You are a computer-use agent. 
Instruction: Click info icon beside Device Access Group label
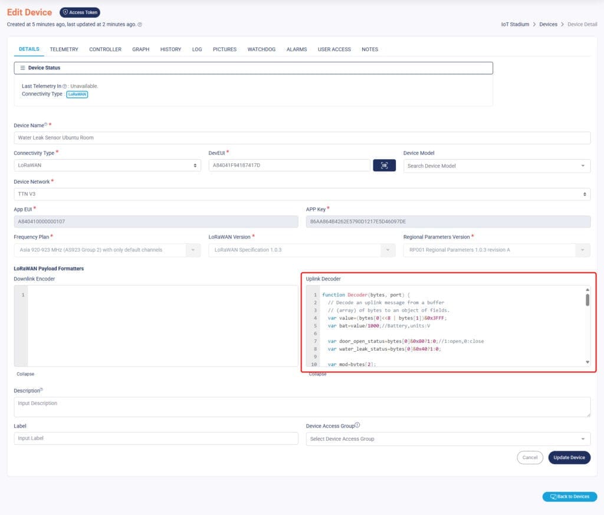(x=357, y=425)
